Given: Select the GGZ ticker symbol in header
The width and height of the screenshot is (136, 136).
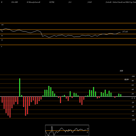Looking at the screenshot, I should coord(90,2).
